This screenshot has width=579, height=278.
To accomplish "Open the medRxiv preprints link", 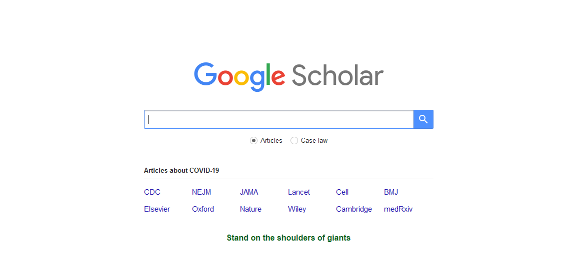I will (x=398, y=209).
